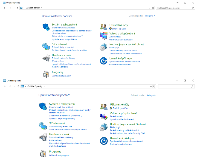Viewport: 197px width, 159px height.
Task: Click Odinstalovat program in bottom window
Action: [59, 155]
